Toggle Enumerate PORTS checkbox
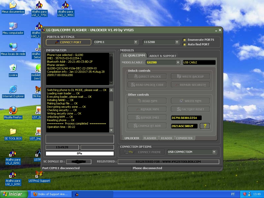This screenshot has height=198, width=264. pyautogui.click(x=185, y=40)
